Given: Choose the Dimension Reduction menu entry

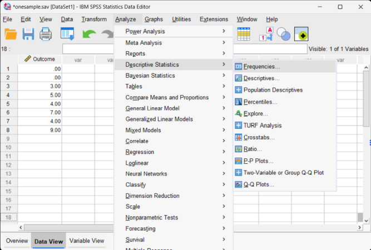Looking at the screenshot, I should click(x=174, y=196).
